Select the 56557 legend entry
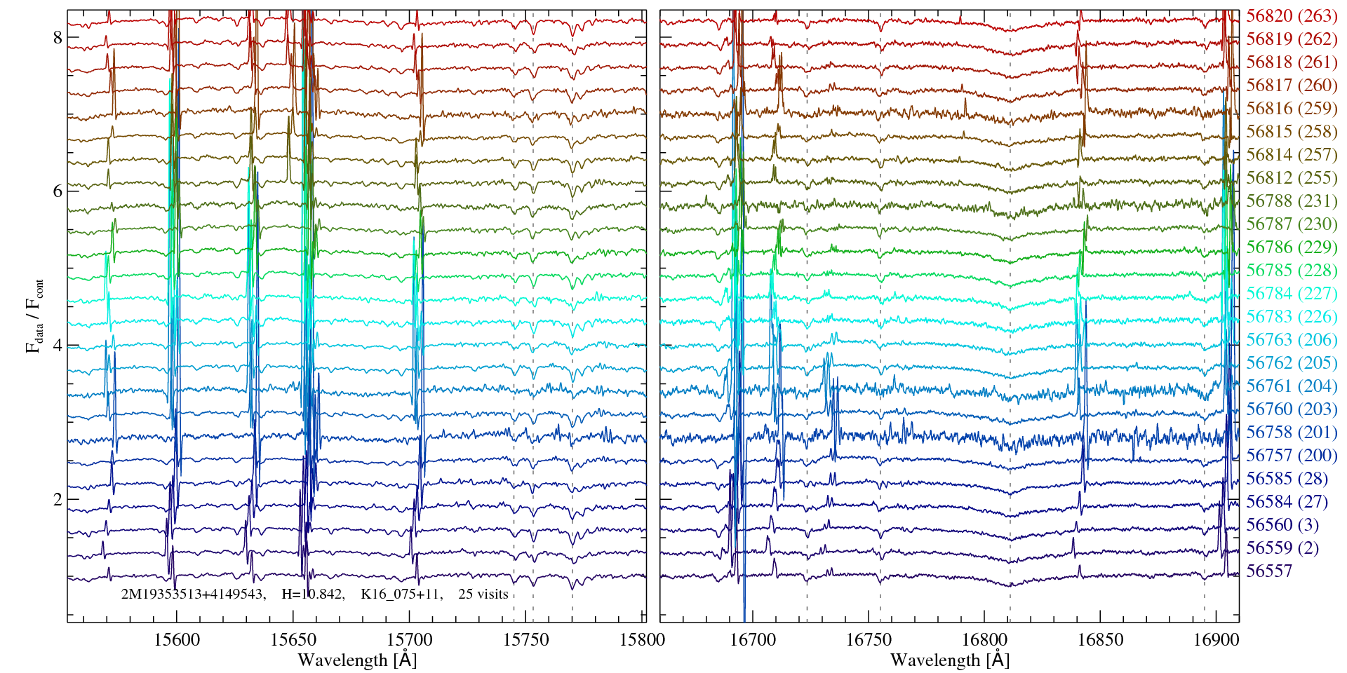 tap(1268, 571)
